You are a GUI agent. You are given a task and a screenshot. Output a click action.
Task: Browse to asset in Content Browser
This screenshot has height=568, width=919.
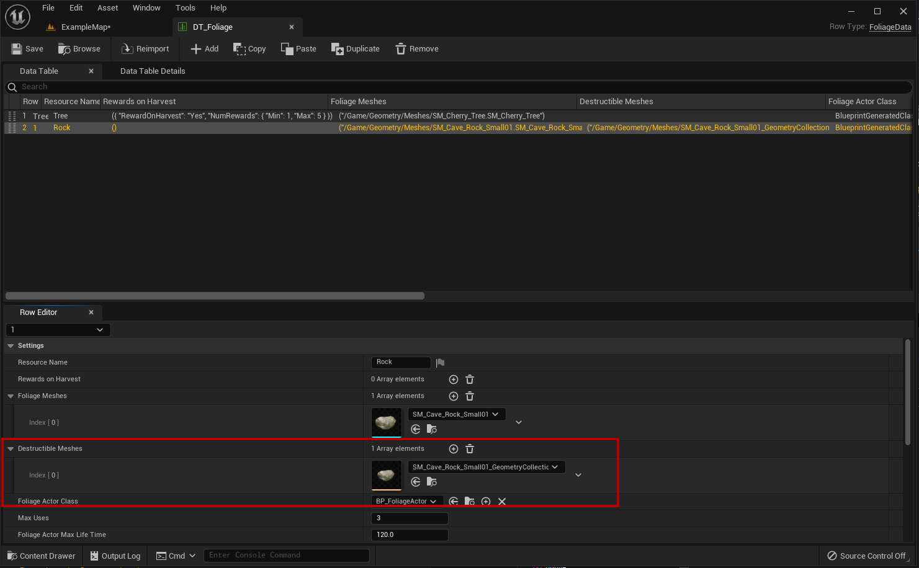(x=79, y=49)
